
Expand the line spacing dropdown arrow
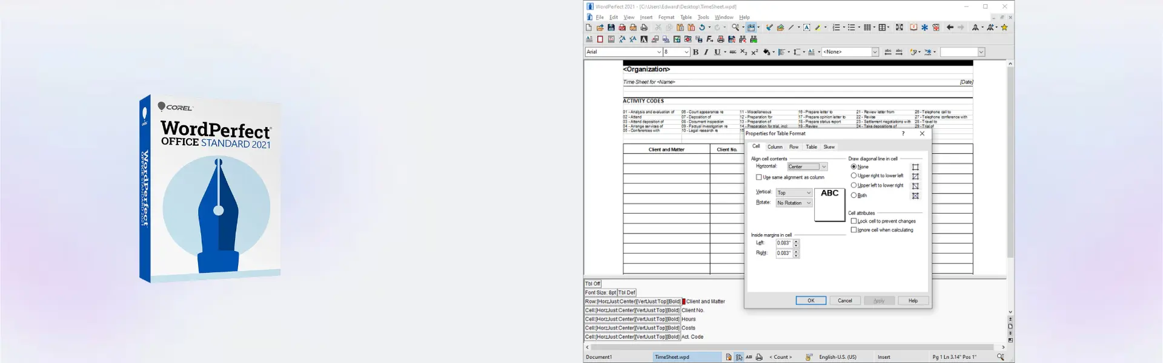(804, 52)
